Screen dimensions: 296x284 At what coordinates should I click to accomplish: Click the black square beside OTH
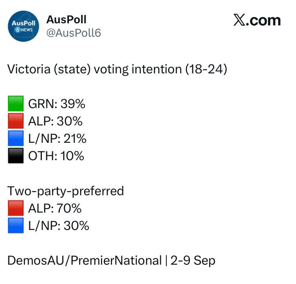coord(16,156)
